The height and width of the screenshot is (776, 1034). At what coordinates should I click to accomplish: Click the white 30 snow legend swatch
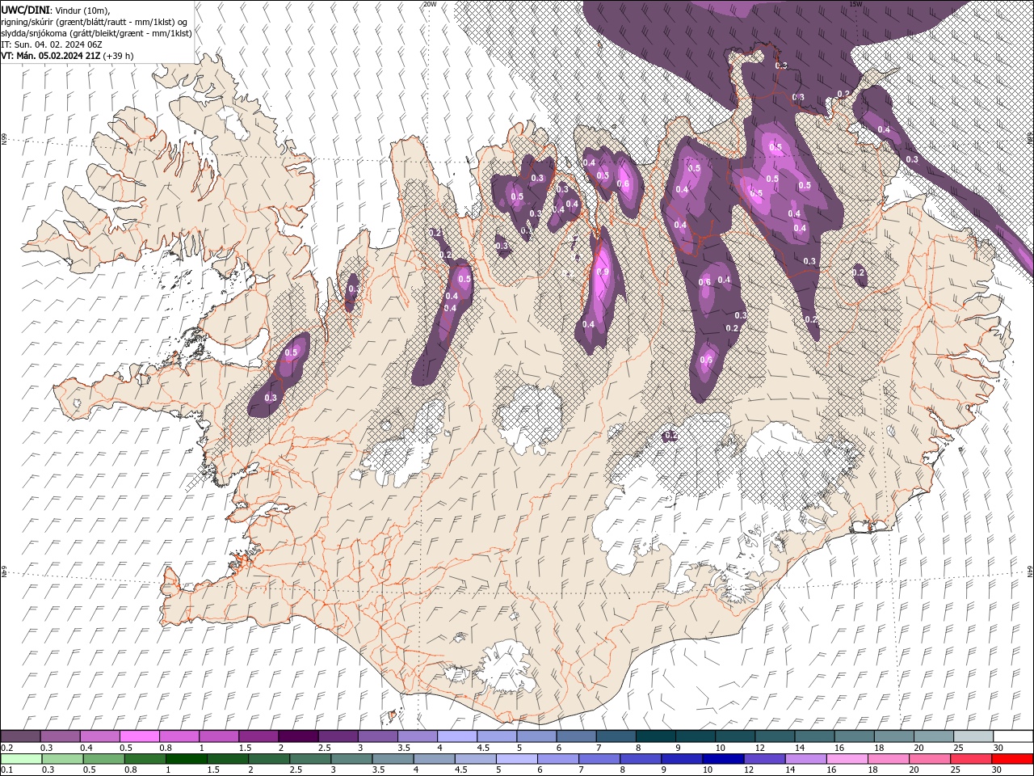point(1012,736)
